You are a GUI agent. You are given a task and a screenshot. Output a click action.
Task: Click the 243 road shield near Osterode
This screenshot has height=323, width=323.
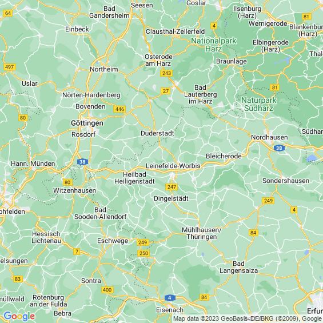tap(166, 73)
